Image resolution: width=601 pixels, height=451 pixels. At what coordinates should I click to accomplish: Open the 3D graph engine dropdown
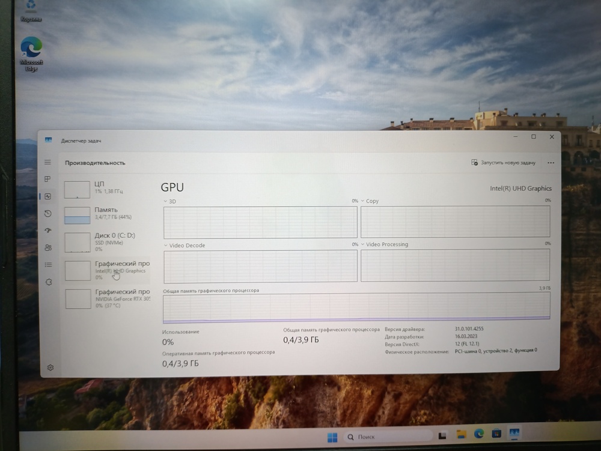pos(166,202)
